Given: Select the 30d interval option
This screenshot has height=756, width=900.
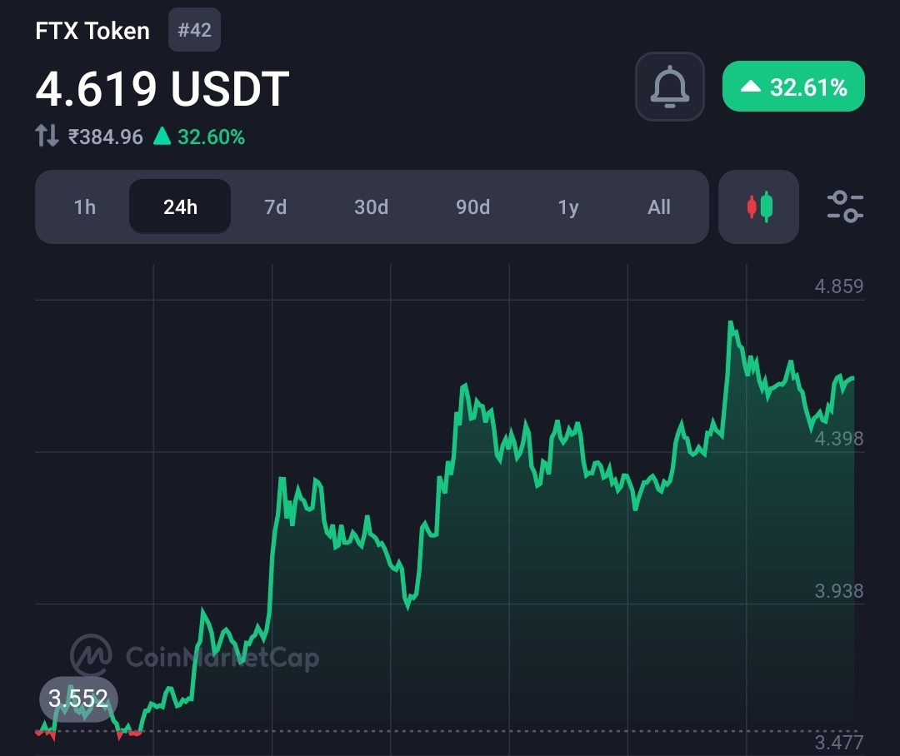Looking at the screenshot, I should (x=371, y=206).
